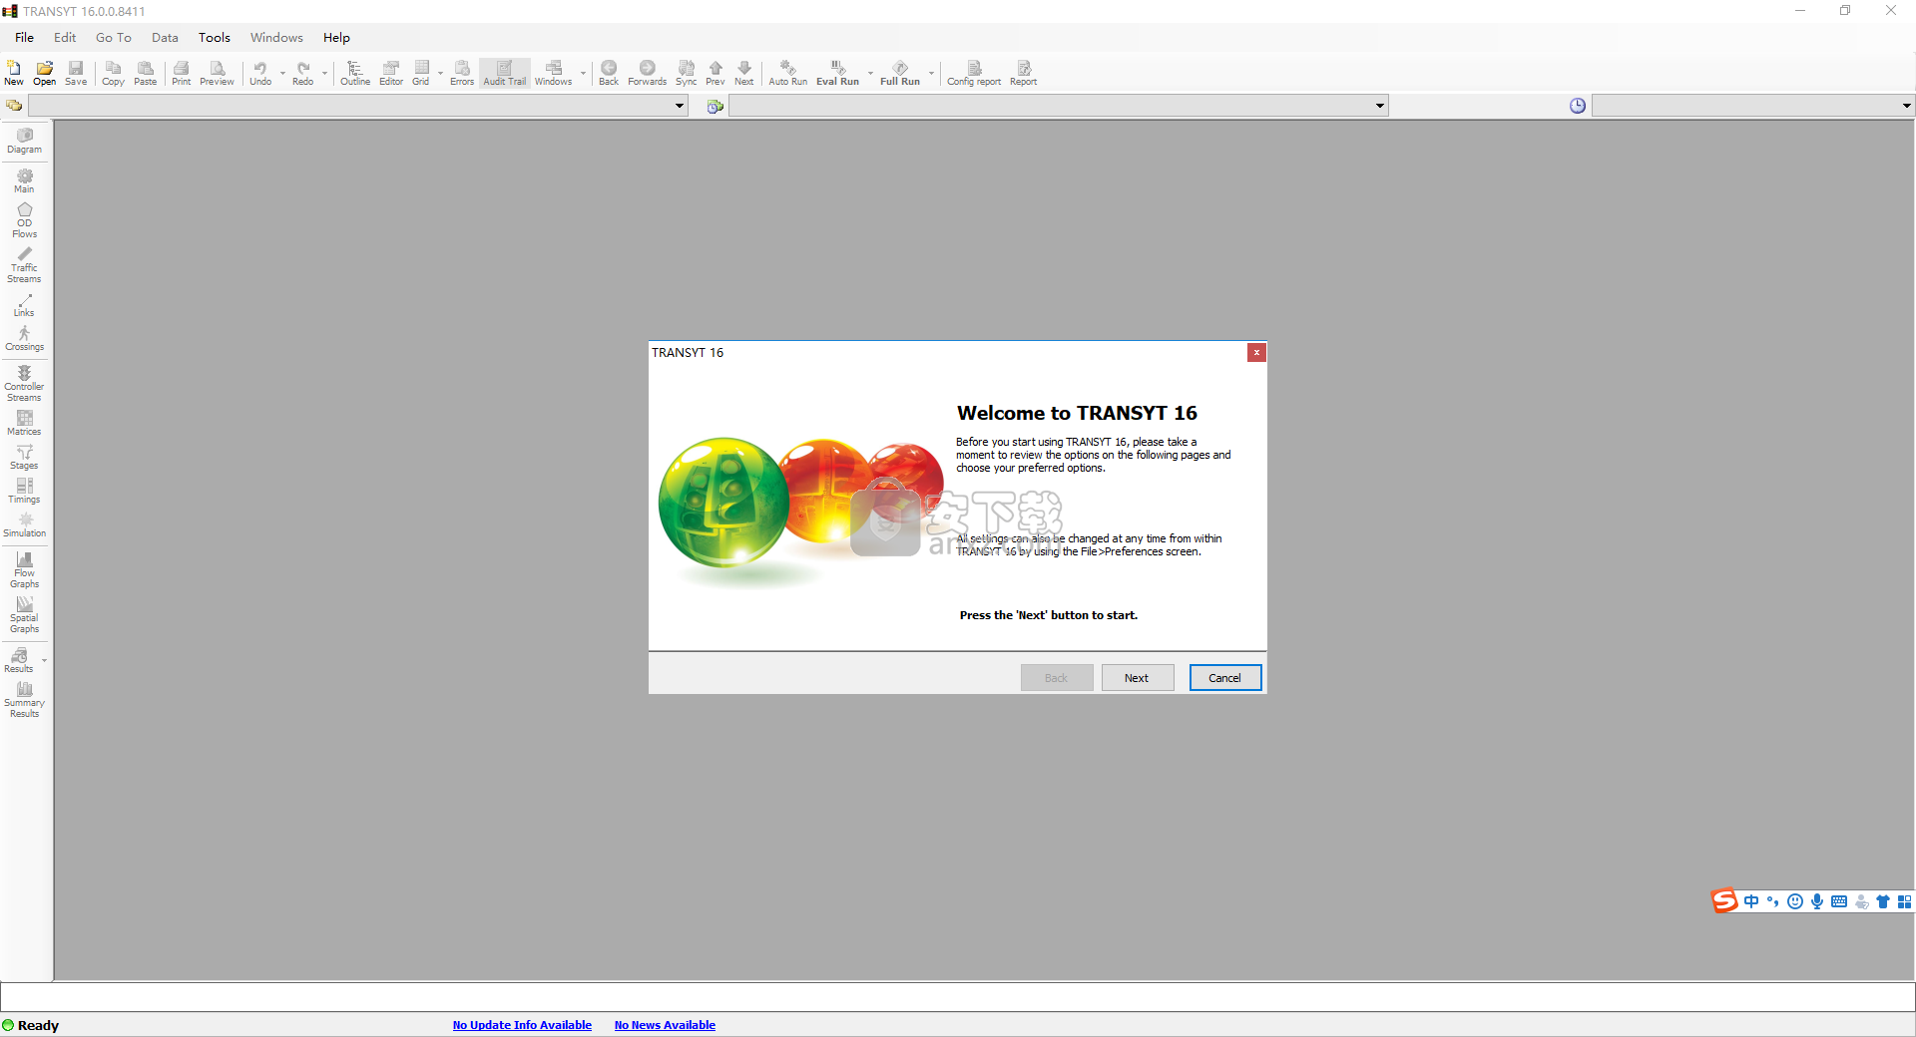Click the New file toolbar icon
This screenshot has width=1916, height=1037.
[14, 73]
